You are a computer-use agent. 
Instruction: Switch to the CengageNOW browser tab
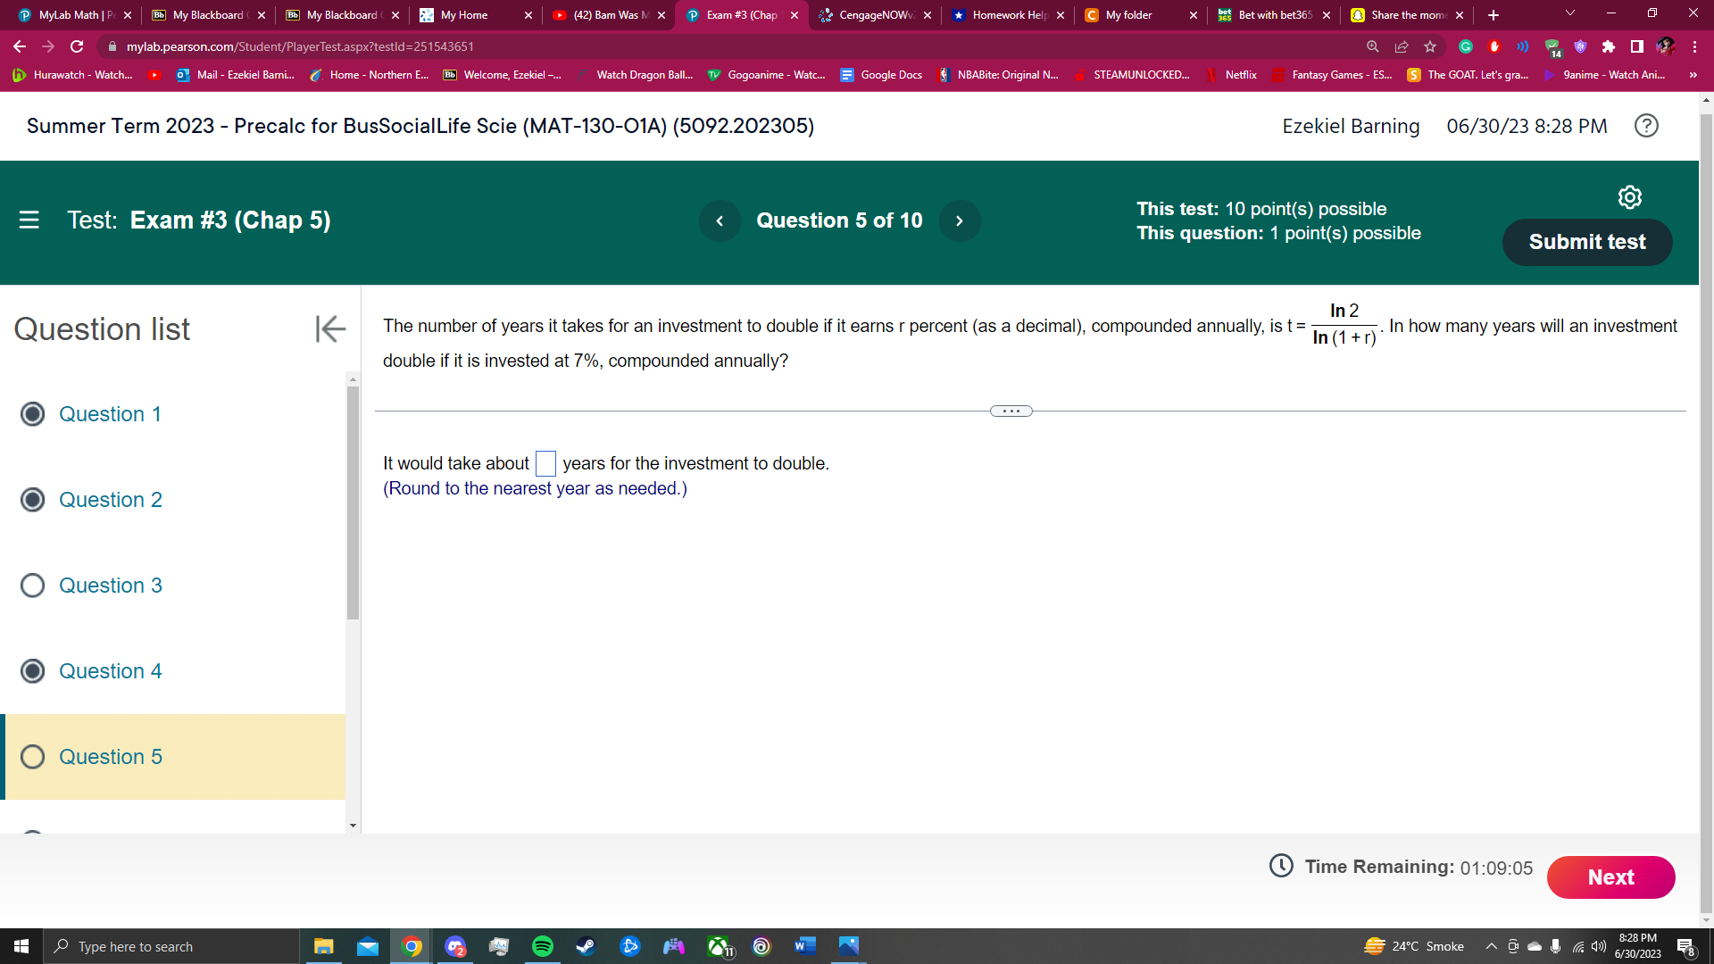pyautogui.click(x=873, y=15)
